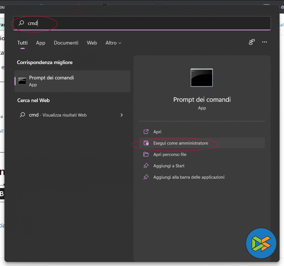Choose Aggiungi alla barra delle applicazioni
This screenshot has width=284, height=266.
[189, 177]
